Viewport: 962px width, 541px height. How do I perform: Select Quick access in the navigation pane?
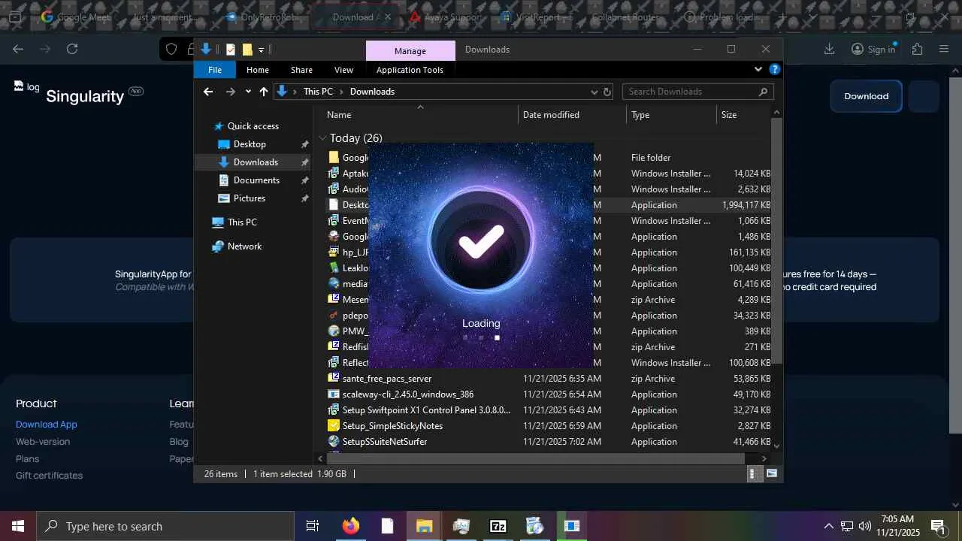pyautogui.click(x=253, y=126)
